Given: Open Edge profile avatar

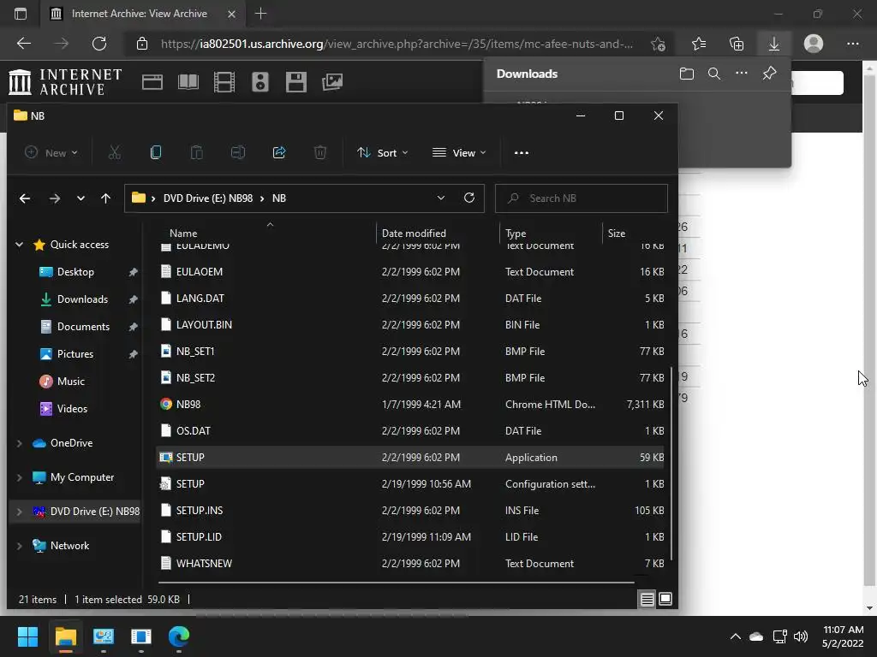Looking at the screenshot, I should 814,44.
